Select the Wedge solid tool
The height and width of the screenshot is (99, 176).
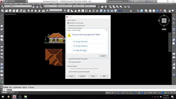[x=72, y=11]
